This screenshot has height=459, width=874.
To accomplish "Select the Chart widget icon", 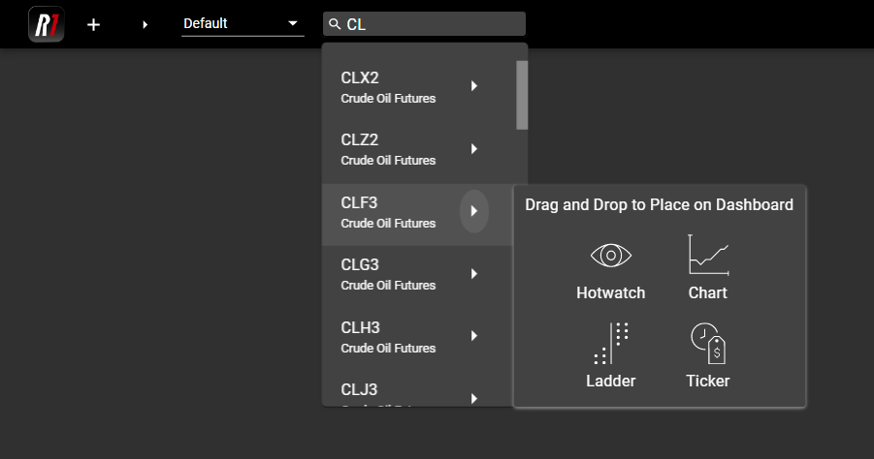I will point(707,257).
